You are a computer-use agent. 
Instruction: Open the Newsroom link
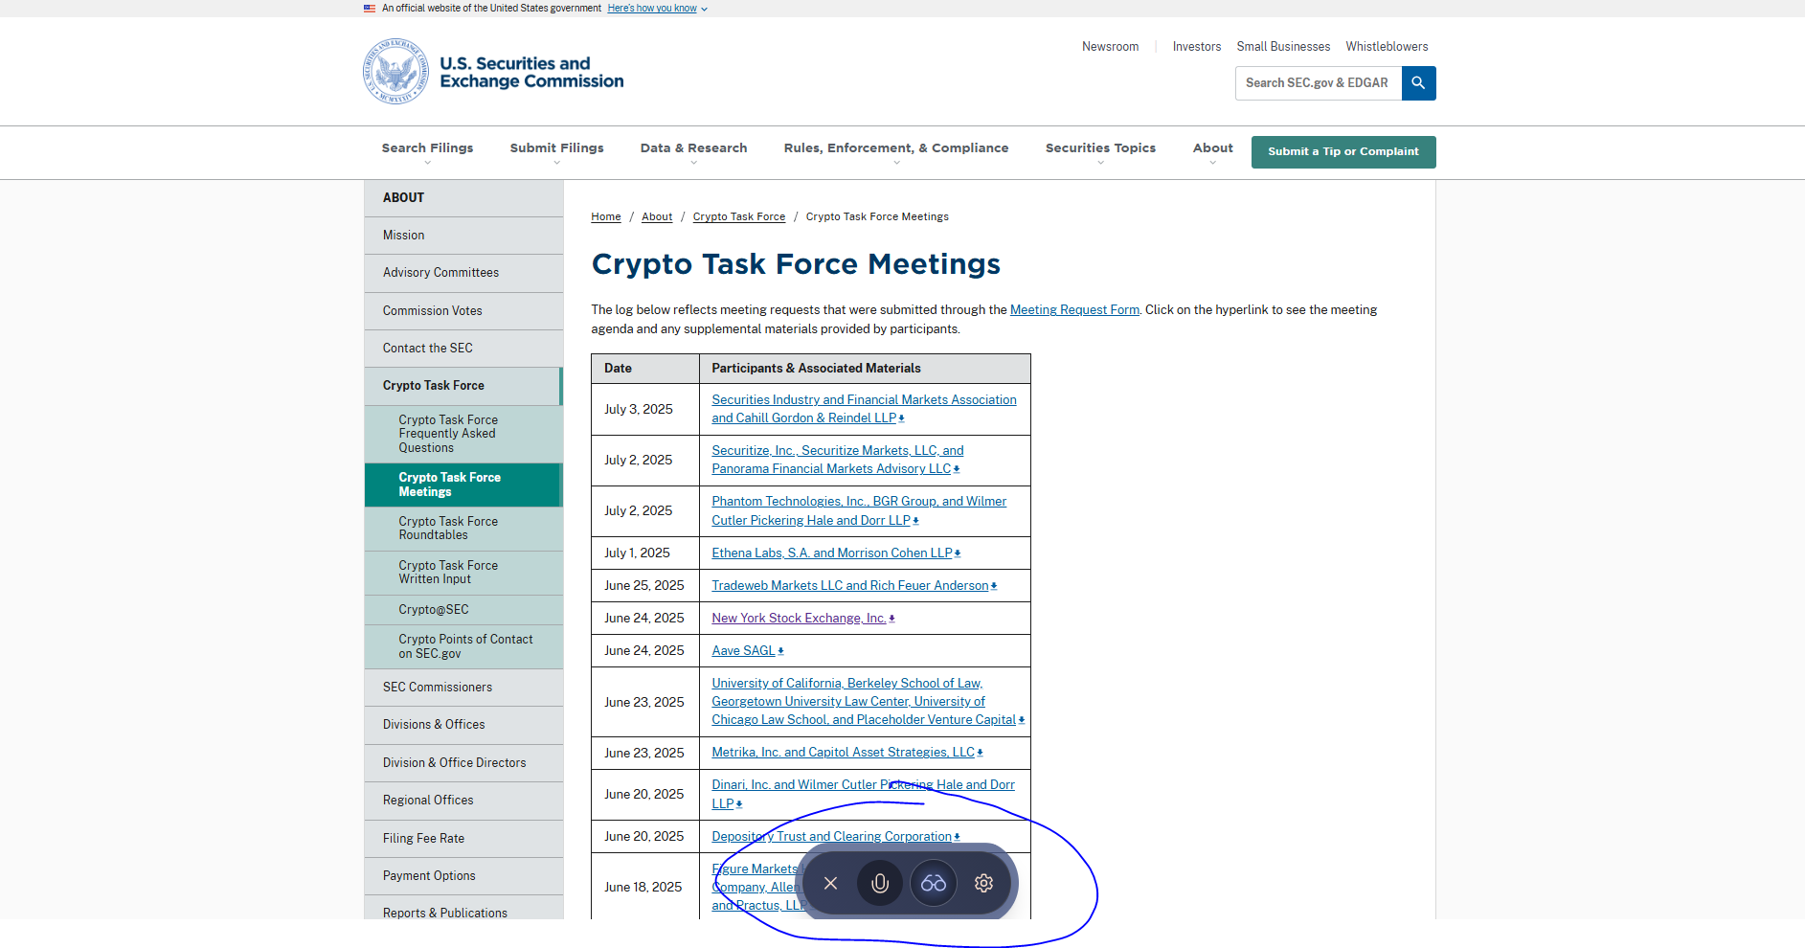pyautogui.click(x=1110, y=47)
